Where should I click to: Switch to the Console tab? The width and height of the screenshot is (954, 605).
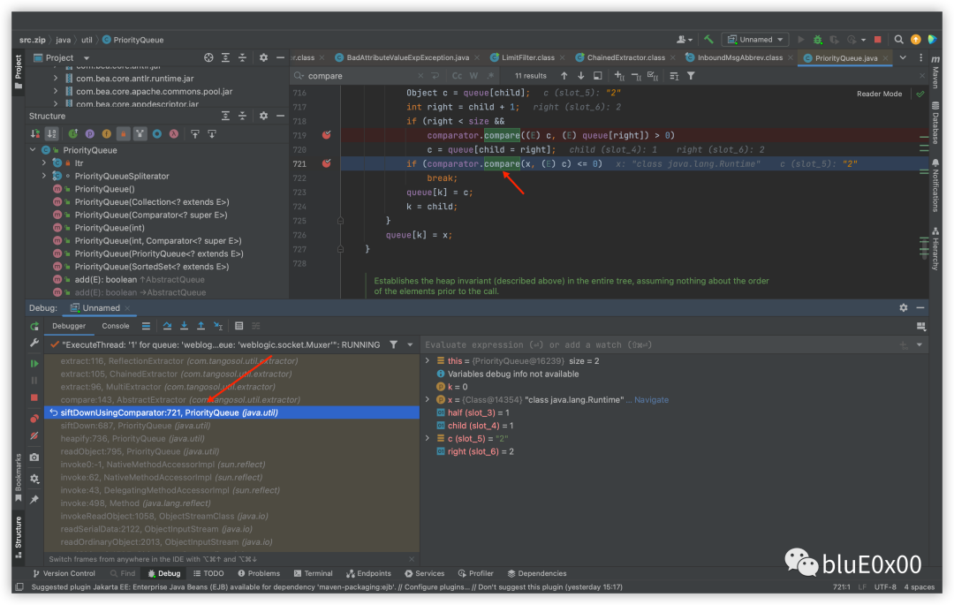(x=116, y=326)
